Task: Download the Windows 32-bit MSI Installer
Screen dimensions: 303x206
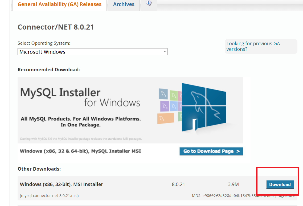Action: [280, 184]
